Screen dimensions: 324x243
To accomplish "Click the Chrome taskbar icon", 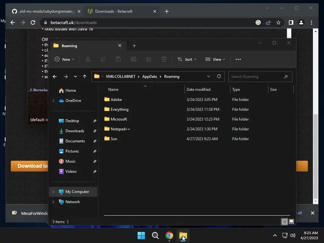I will coord(169,235).
